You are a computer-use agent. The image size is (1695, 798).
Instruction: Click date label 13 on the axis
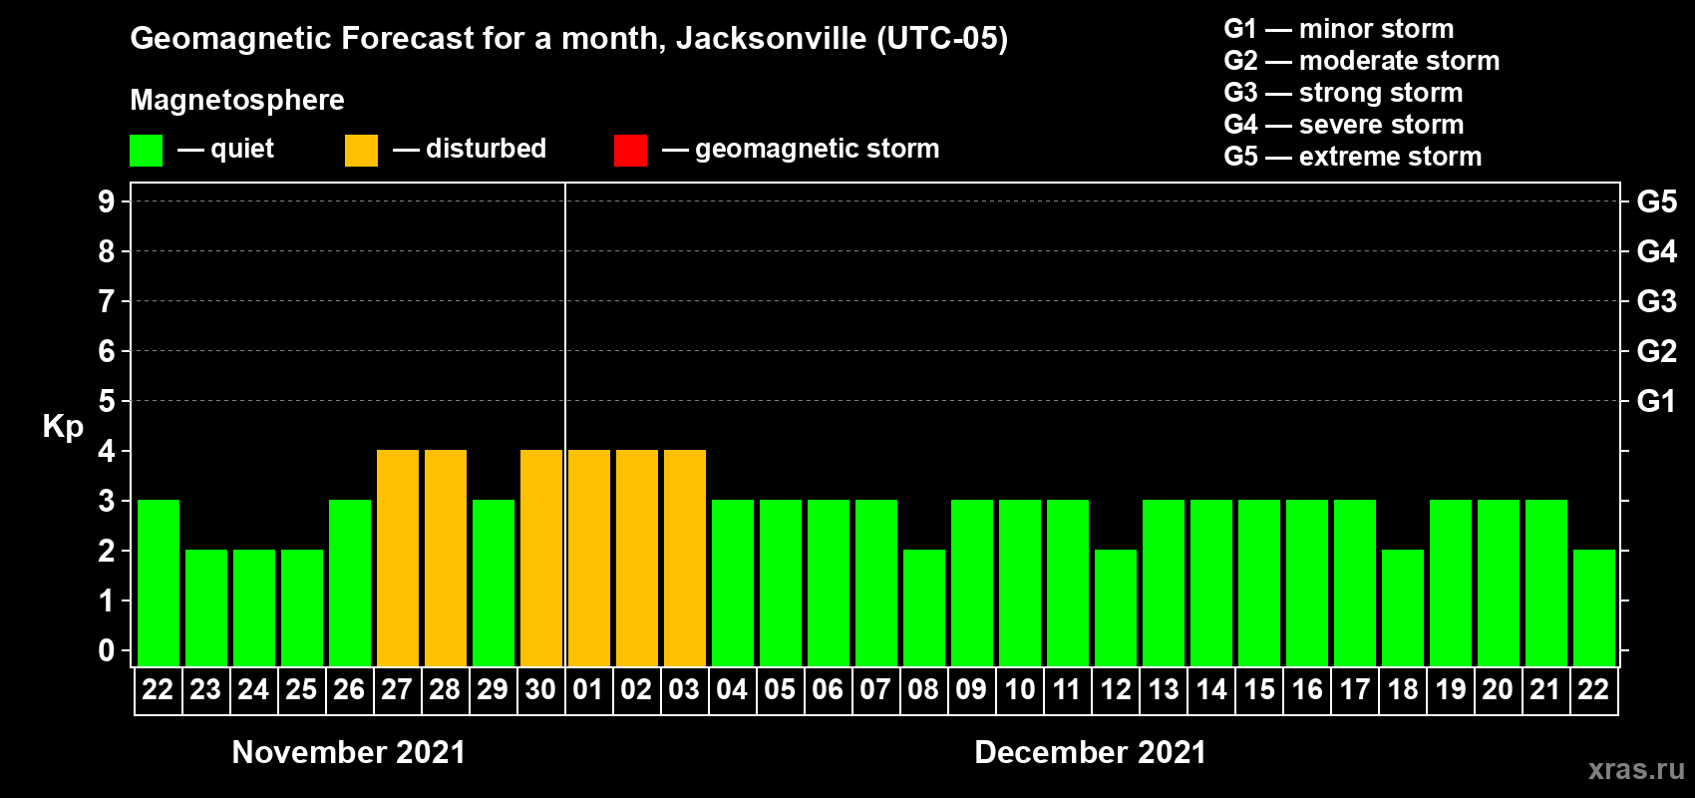pyautogui.click(x=1163, y=689)
